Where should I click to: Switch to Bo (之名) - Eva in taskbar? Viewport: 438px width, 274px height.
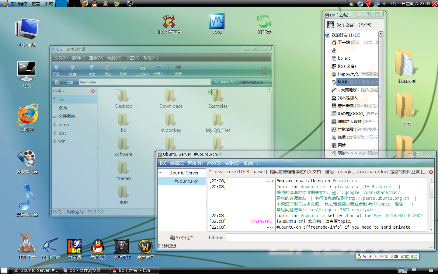pyautogui.click(x=134, y=270)
